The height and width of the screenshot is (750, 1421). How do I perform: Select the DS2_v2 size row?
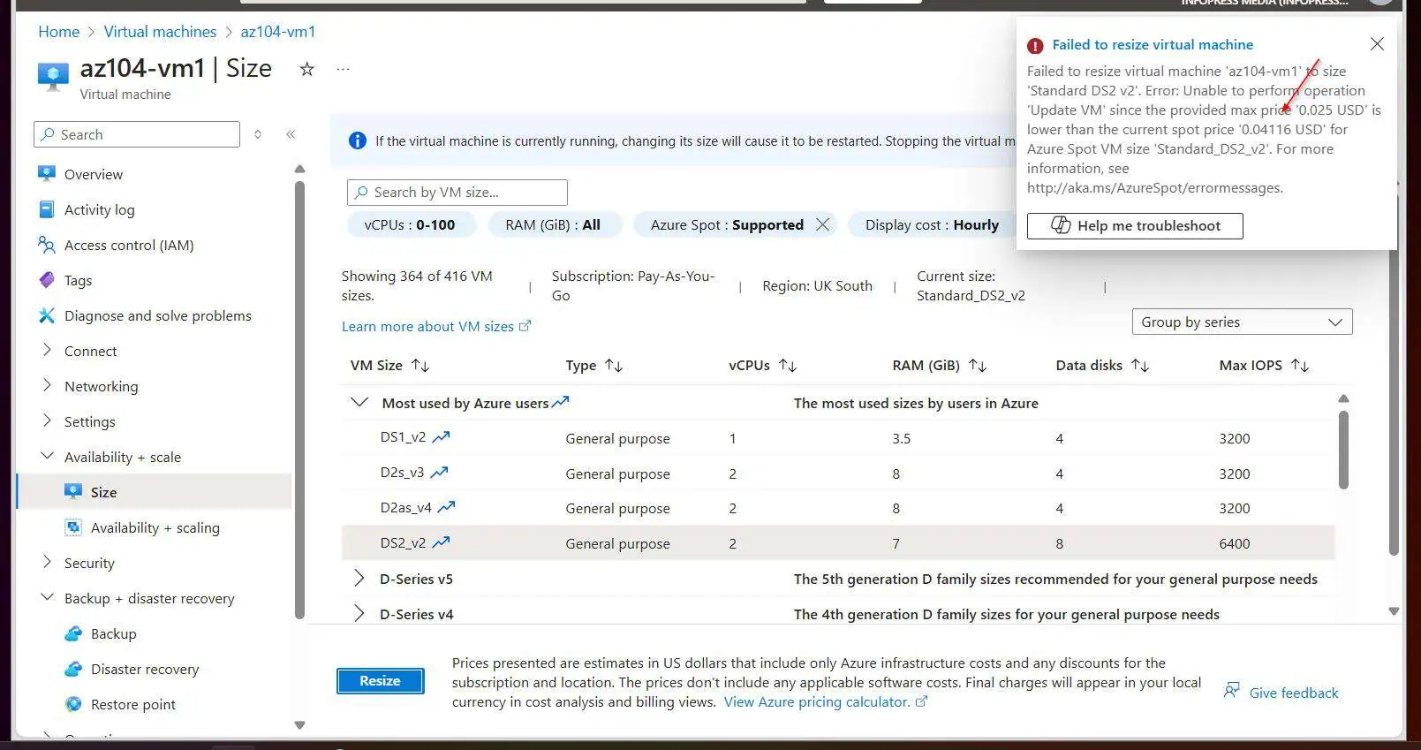(838, 543)
